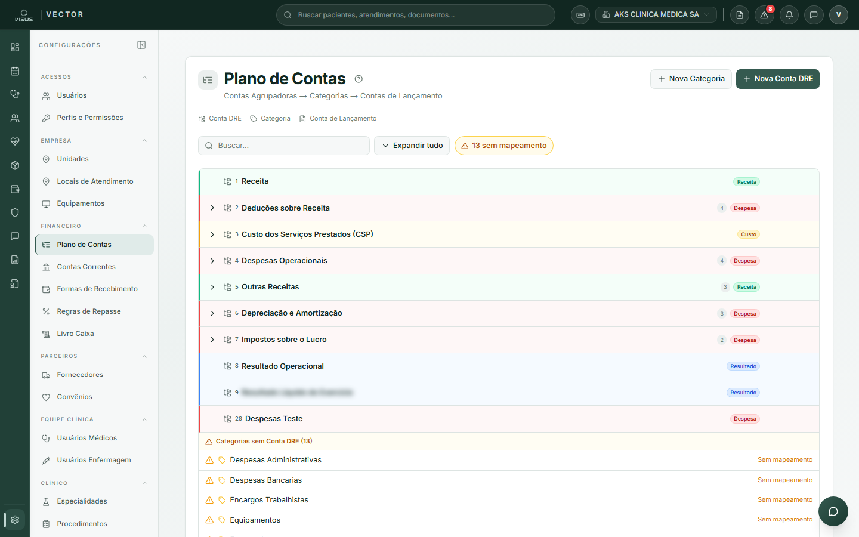Open the user avatar V menu
859x537 pixels.
tap(838, 15)
